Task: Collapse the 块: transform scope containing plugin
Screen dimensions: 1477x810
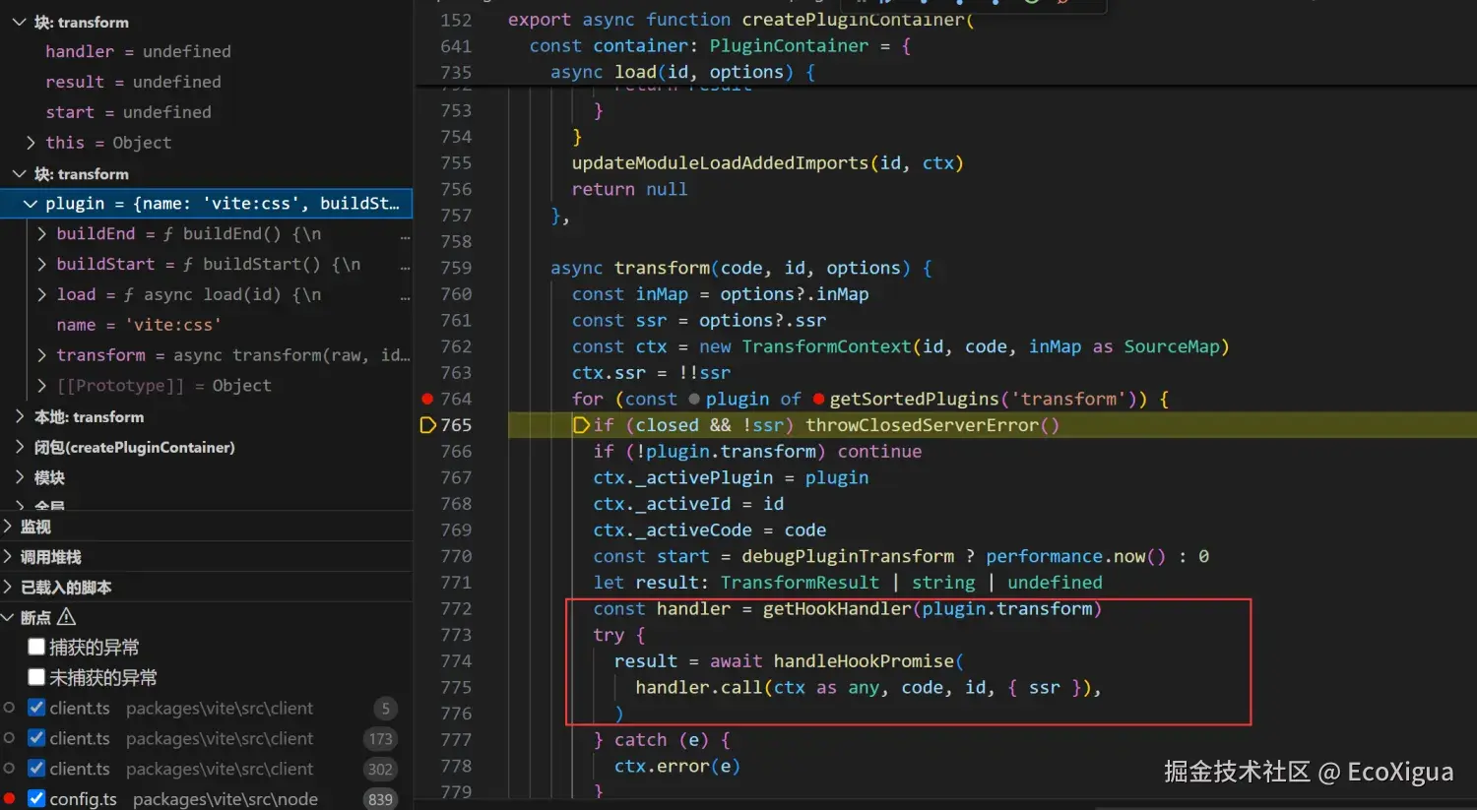Action: (19, 173)
